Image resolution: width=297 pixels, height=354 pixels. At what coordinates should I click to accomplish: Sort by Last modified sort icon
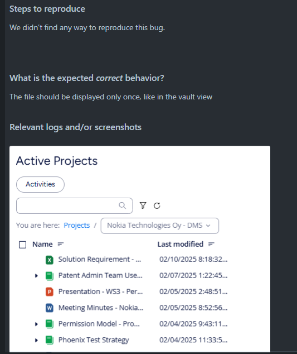pyautogui.click(x=211, y=244)
